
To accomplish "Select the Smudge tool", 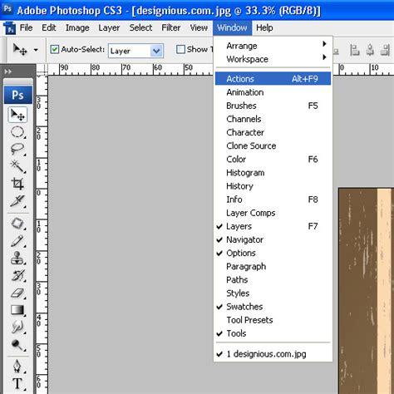I will tap(17, 328).
